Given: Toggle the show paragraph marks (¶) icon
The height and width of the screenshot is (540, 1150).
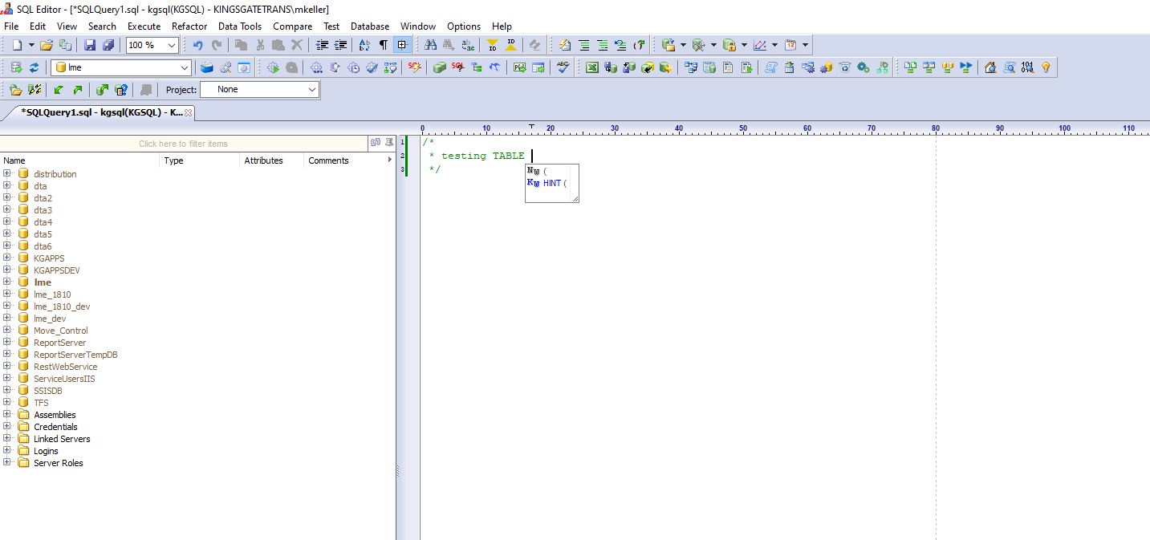Looking at the screenshot, I should pyautogui.click(x=383, y=46).
